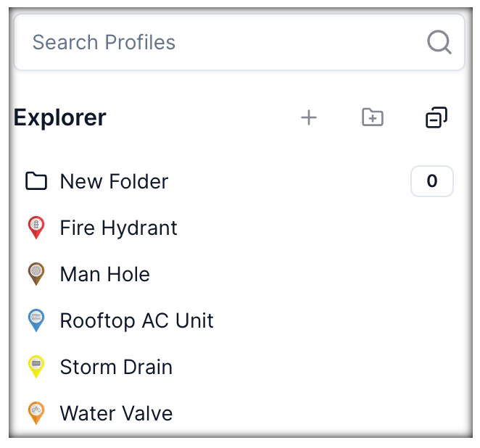Select the Fire Hydrant profile
This screenshot has height=448, width=480.
pos(118,228)
